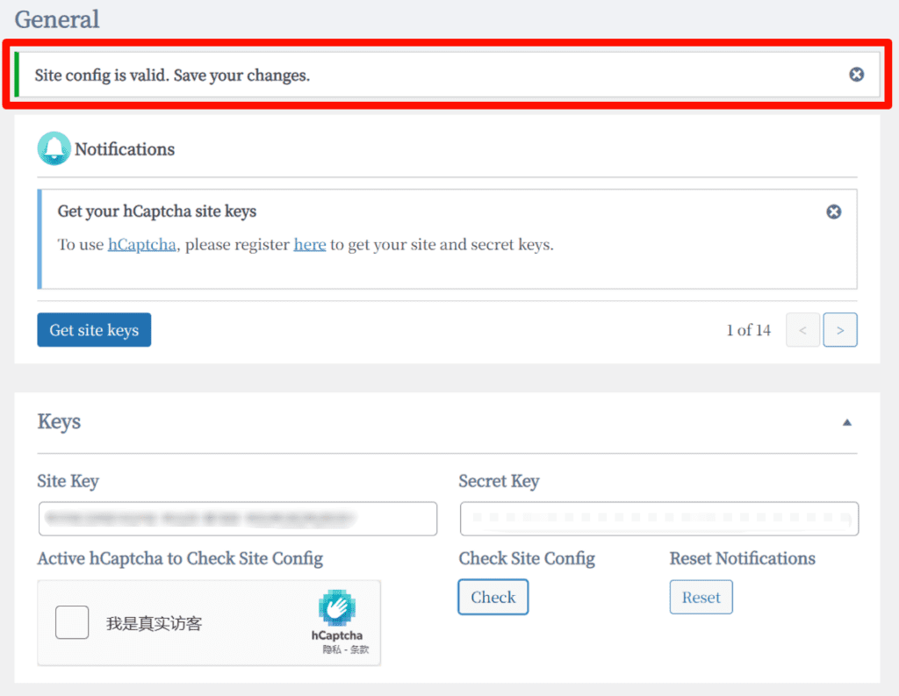
Task: Click the "1 of 14" notification counter
Action: (x=748, y=330)
